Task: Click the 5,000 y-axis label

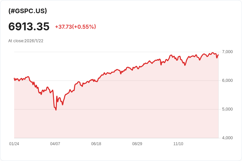Action: pos(227,109)
